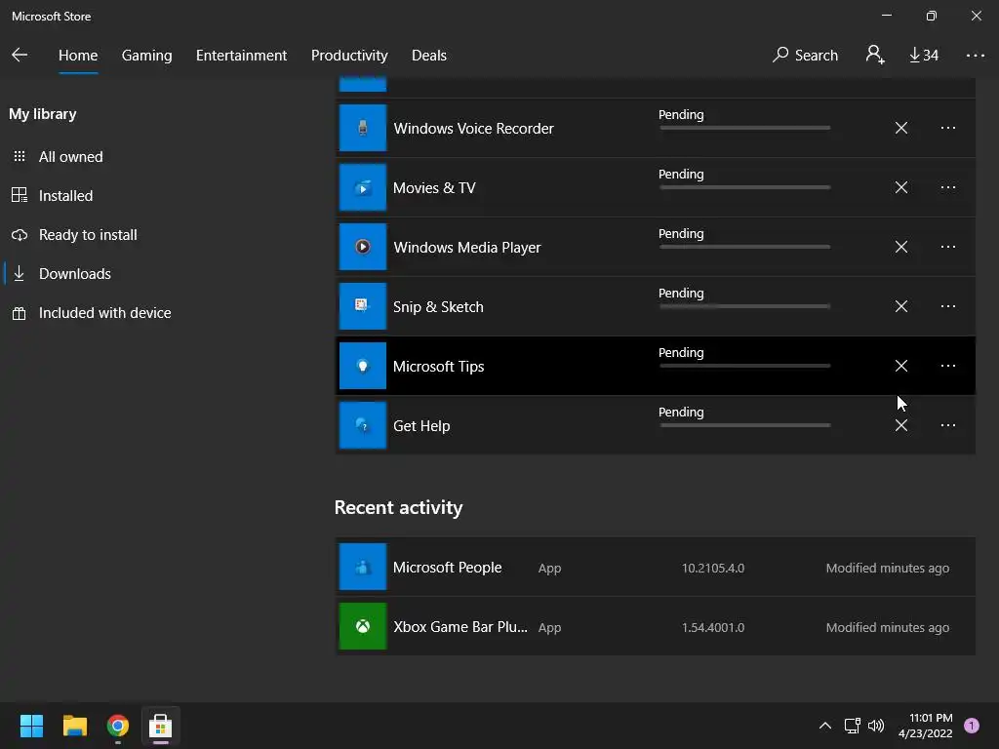
Task: Open Microsoft People in Recent activity
Action: click(447, 568)
